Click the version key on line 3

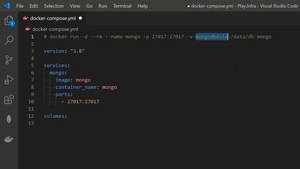[x=54, y=51]
